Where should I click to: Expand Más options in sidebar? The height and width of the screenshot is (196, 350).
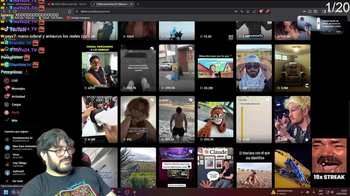[11, 120]
